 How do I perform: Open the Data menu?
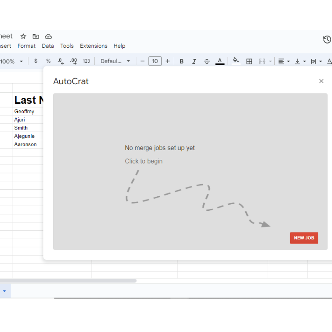point(48,46)
